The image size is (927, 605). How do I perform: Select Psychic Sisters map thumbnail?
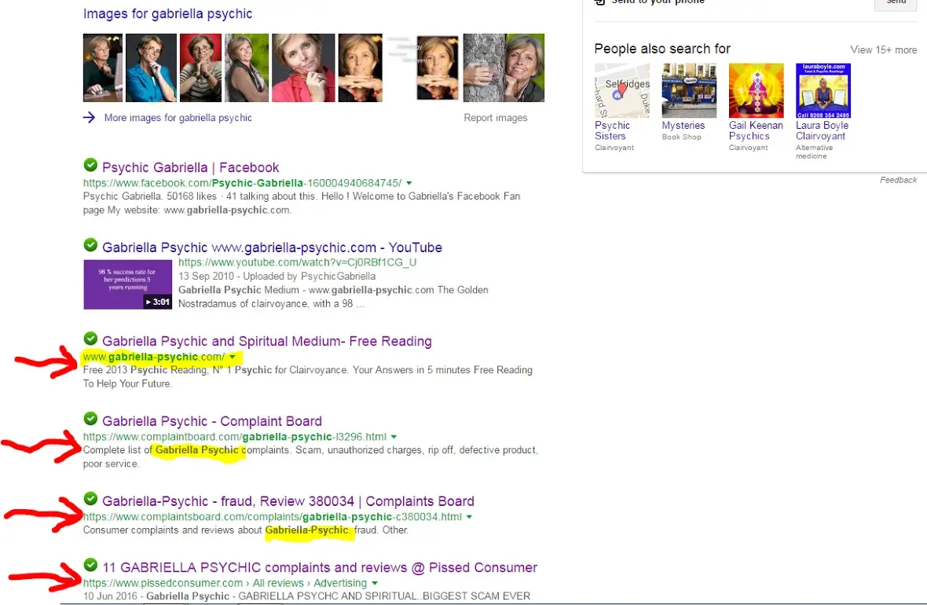(x=621, y=90)
